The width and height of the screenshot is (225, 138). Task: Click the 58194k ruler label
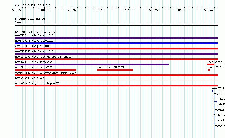point(209,10)
